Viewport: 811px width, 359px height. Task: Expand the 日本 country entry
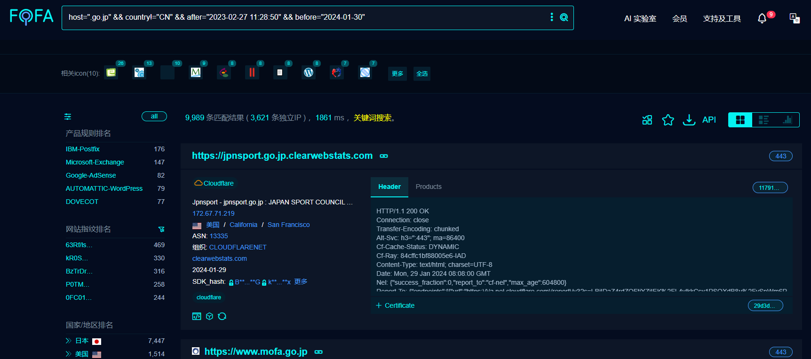click(x=68, y=341)
